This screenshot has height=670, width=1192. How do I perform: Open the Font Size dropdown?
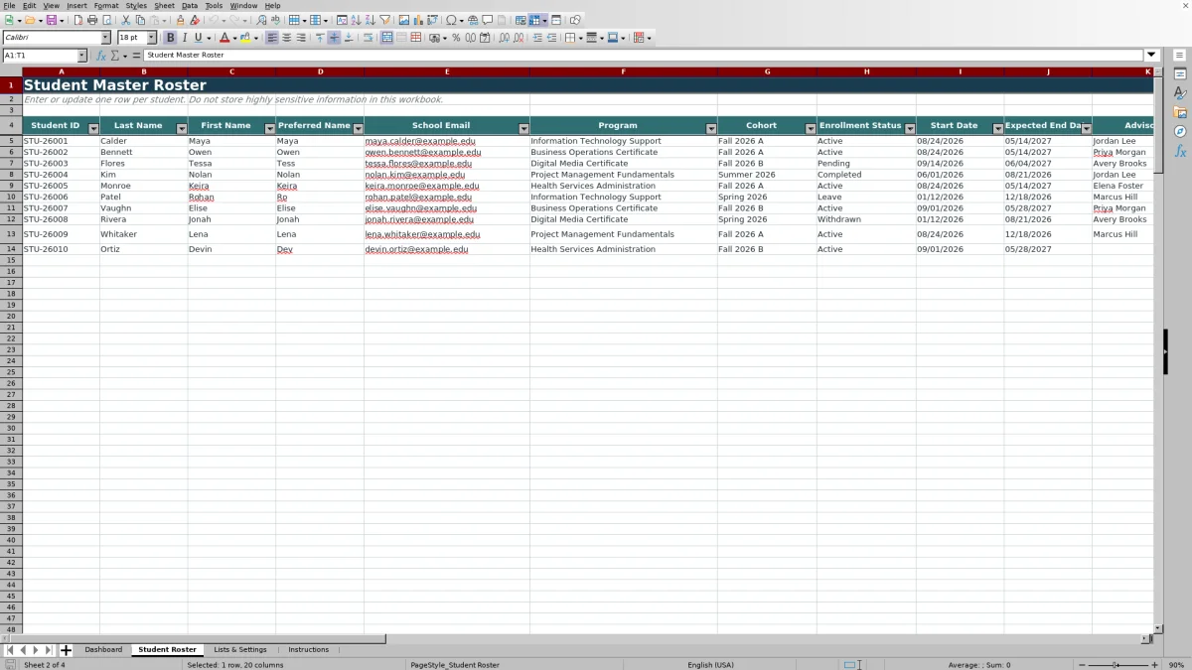[151, 38]
